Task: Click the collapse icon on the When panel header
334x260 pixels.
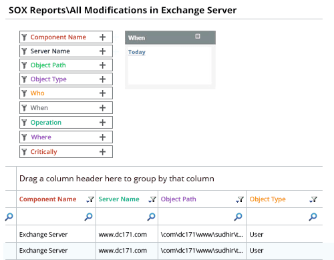Action: pyautogui.click(x=198, y=36)
